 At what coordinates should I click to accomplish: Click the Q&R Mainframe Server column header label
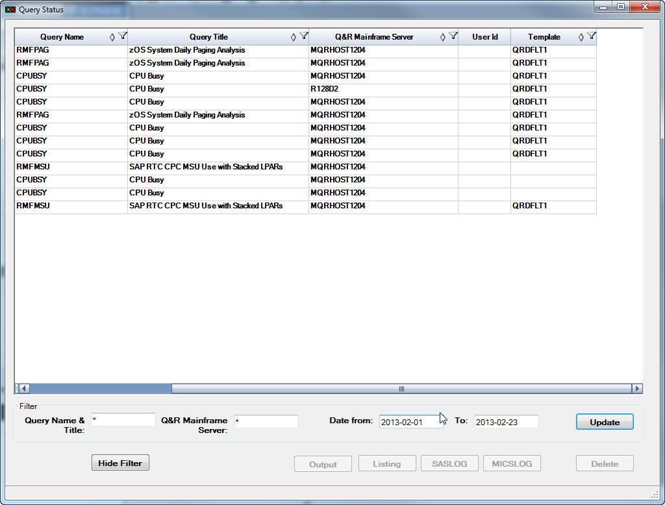[x=374, y=37]
